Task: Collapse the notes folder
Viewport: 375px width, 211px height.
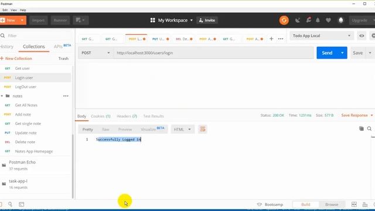Action: pos(2,96)
